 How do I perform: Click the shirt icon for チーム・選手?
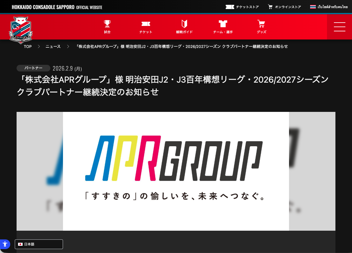223,24
